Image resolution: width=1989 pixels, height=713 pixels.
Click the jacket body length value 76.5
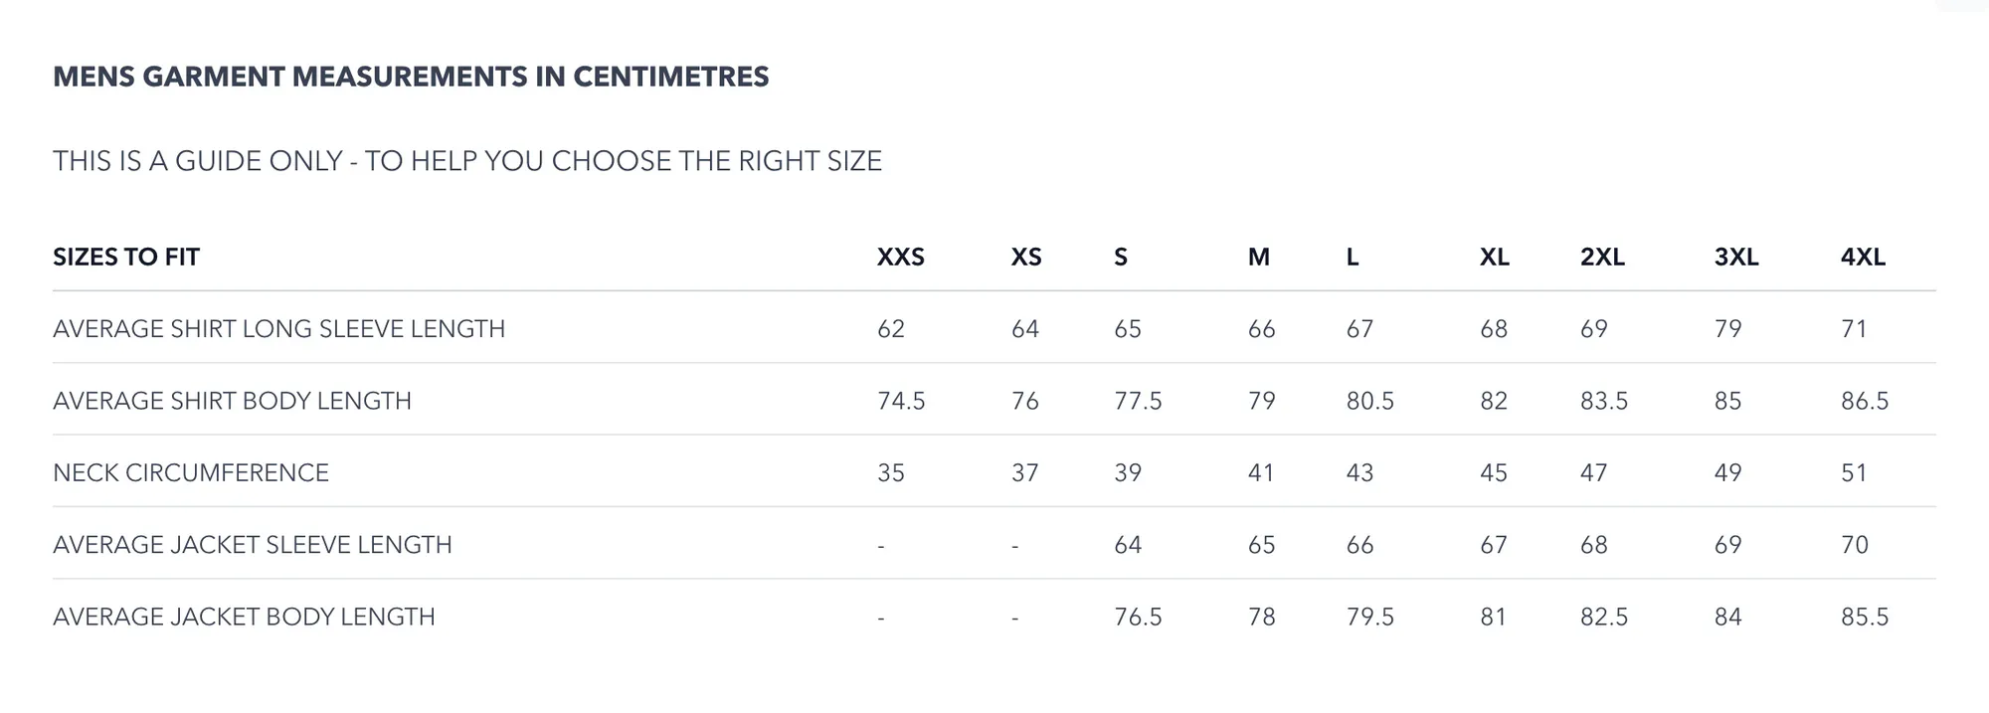pos(1139,617)
